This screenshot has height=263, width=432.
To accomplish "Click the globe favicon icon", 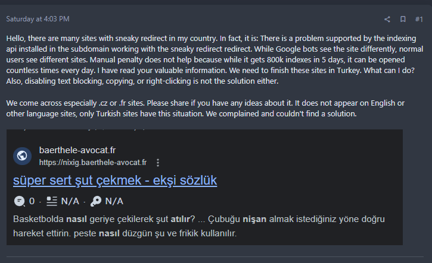I will click(x=22, y=156).
